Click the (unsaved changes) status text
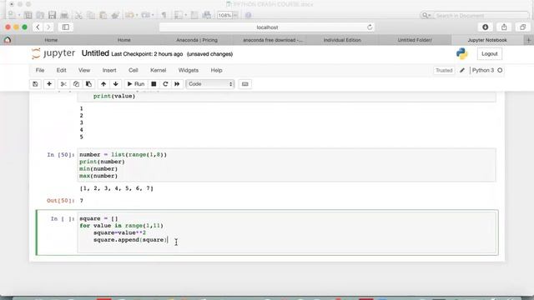This screenshot has width=534, height=300. click(x=209, y=54)
